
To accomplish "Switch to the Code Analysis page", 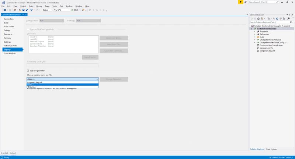I will coord(10,53).
